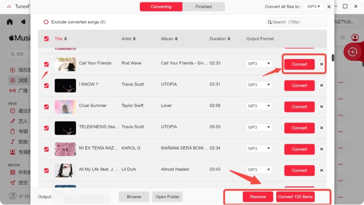Toggle the select-all checkbox in header
This screenshot has height=205, width=364.
tap(47, 39)
